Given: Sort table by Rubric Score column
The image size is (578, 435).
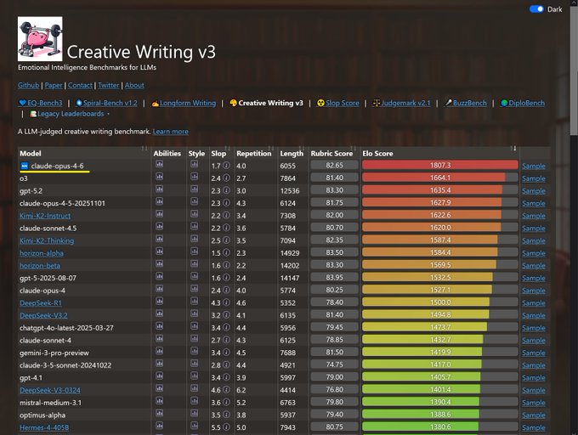Looking at the screenshot, I should pyautogui.click(x=333, y=153).
